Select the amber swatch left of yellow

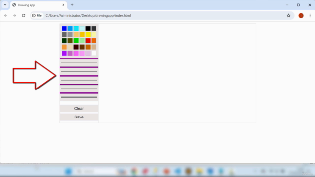(x=82, y=35)
